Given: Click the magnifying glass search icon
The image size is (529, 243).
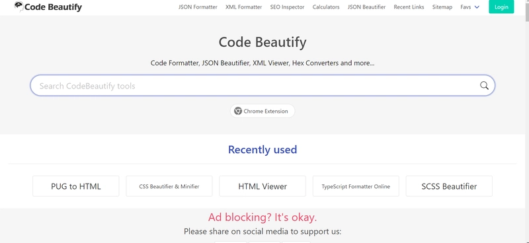Looking at the screenshot, I should point(484,86).
